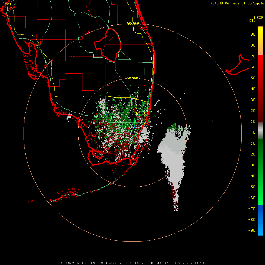This screenshot has height=265, width=265.
Task: Click the -10 scale value
Action: pos(252,143)
